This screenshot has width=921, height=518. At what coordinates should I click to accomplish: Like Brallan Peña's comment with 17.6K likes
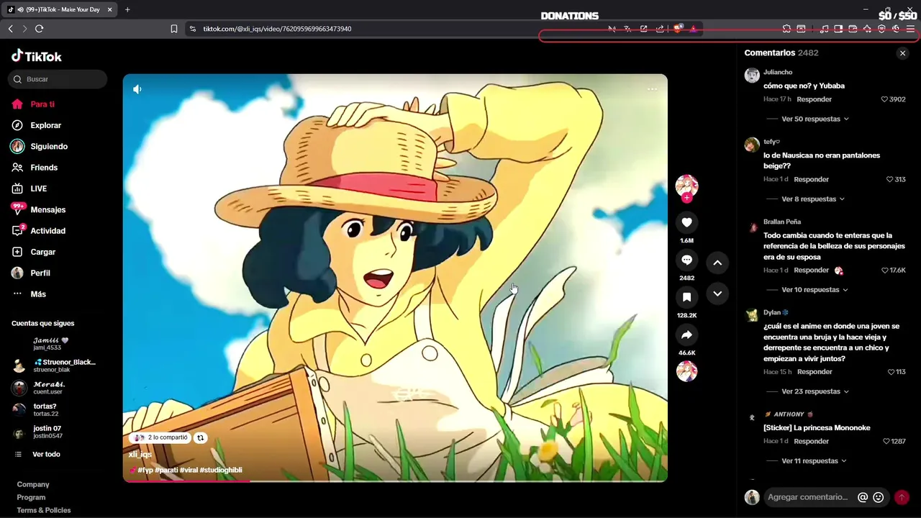tap(885, 271)
